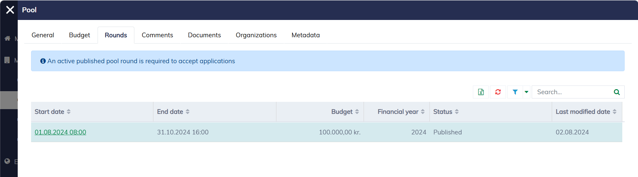Click the green search magnifier icon
This screenshot has height=177, width=638.
click(x=617, y=92)
